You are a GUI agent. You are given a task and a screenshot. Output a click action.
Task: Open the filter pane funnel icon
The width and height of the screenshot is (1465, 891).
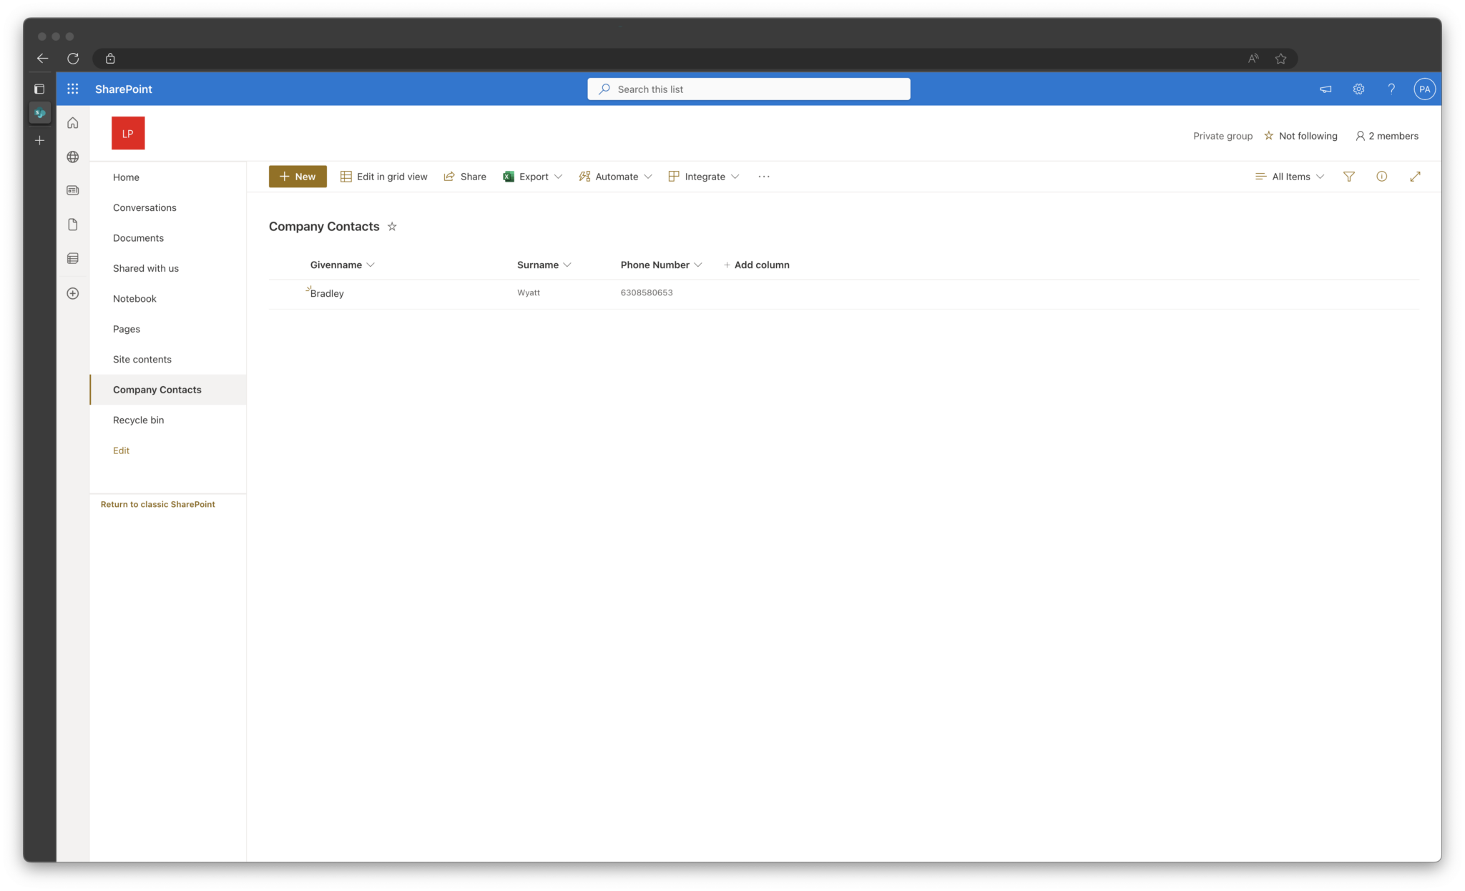(1349, 177)
